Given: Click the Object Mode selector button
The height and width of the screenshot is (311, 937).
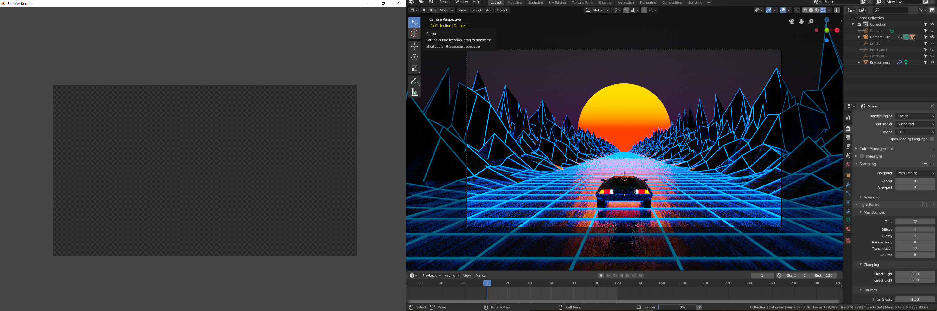Looking at the screenshot, I should pyautogui.click(x=438, y=10).
